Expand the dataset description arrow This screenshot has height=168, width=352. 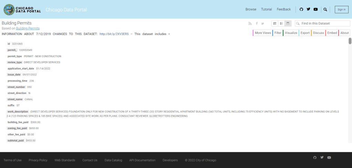[x=169, y=34]
